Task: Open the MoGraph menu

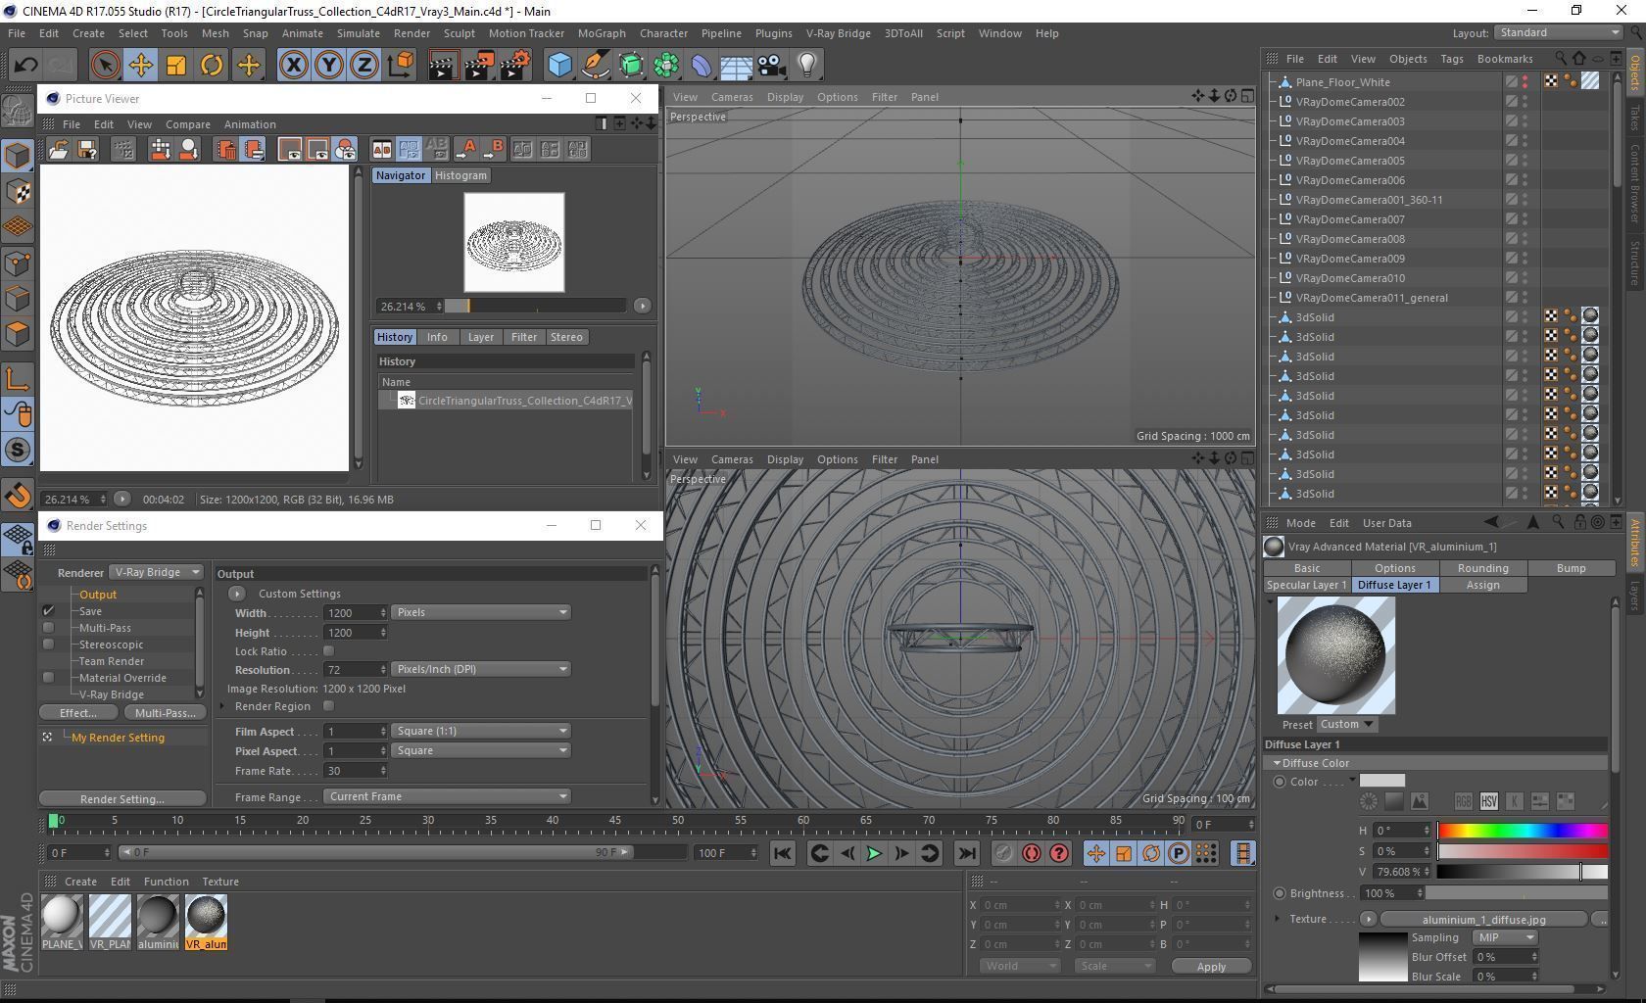Action: (x=601, y=33)
